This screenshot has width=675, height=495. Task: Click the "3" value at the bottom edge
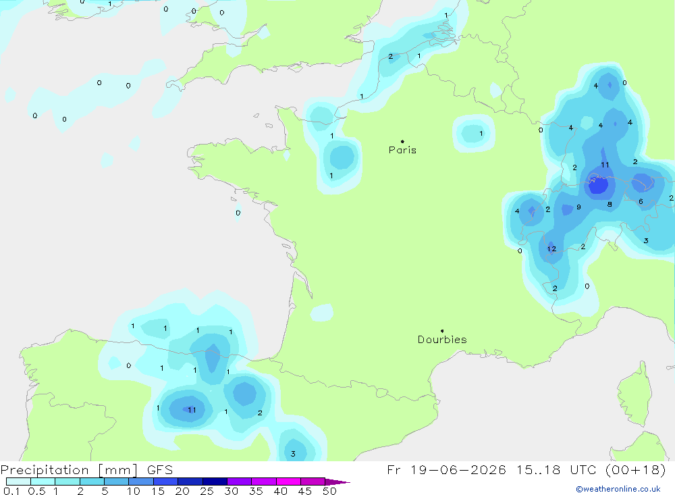point(293,454)
